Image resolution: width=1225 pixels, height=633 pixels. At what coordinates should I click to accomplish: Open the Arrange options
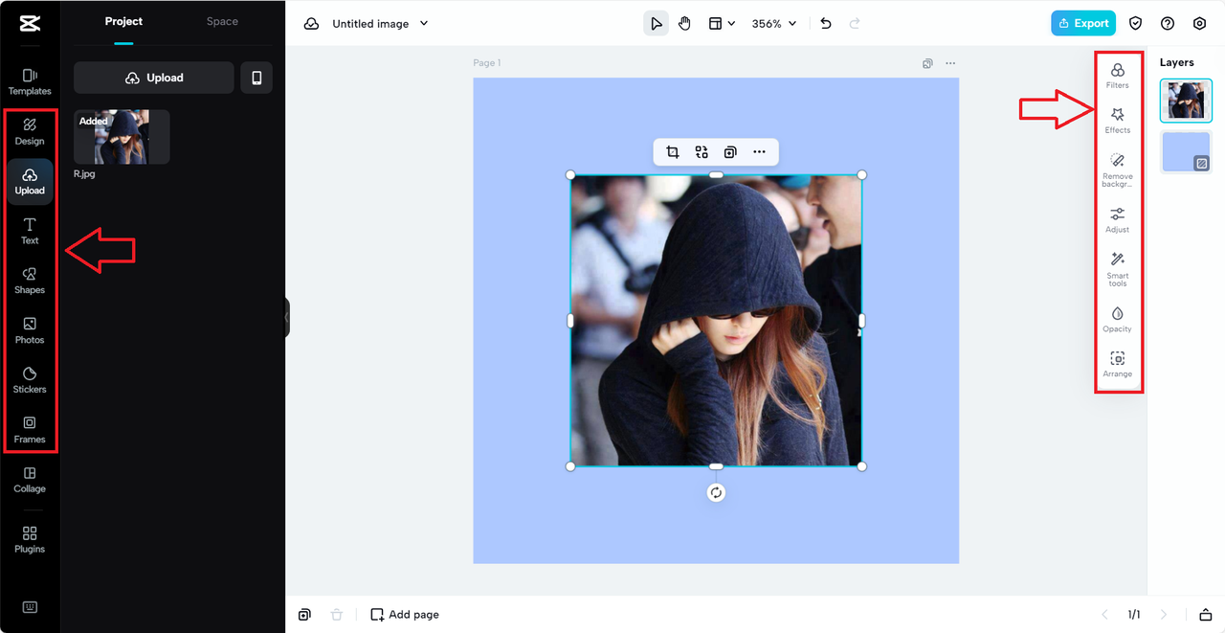1117,365
